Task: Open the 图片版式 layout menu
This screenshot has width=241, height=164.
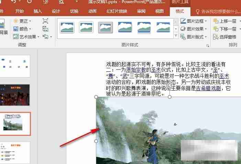Action: coord(194,37)
